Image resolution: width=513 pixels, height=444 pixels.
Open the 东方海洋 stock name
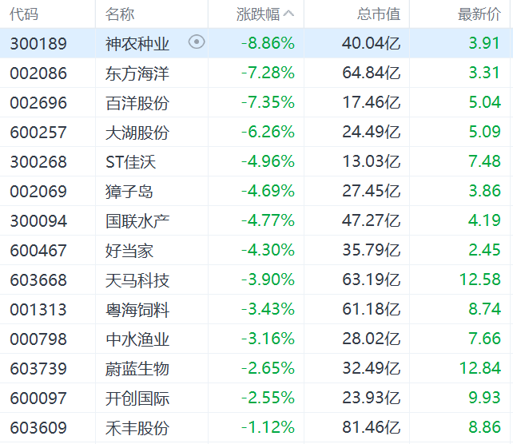pyautogui.click(x=137, y=73)
